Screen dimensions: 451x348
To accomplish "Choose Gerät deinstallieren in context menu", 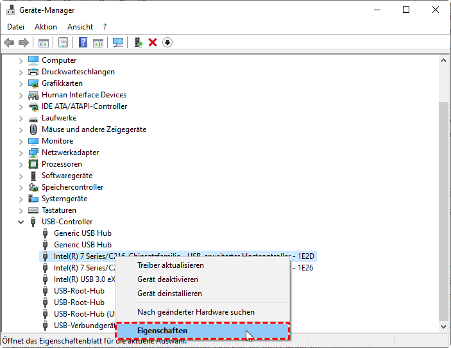I will (203, 294).
